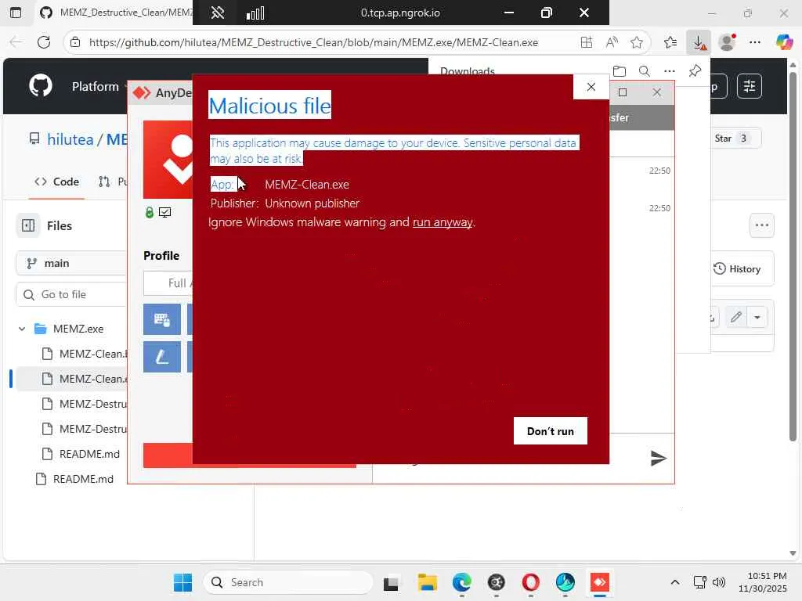The image size is (802, 601).
Task: Show hidden system tray icons
Action: point(674,582)
